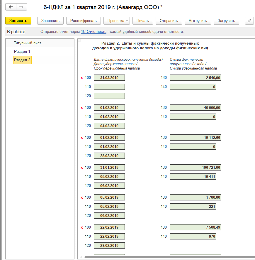This screenshot has height=260, width=255.
Task: Remove the 22.02.2019 block via red x
Action: [82, 227]
